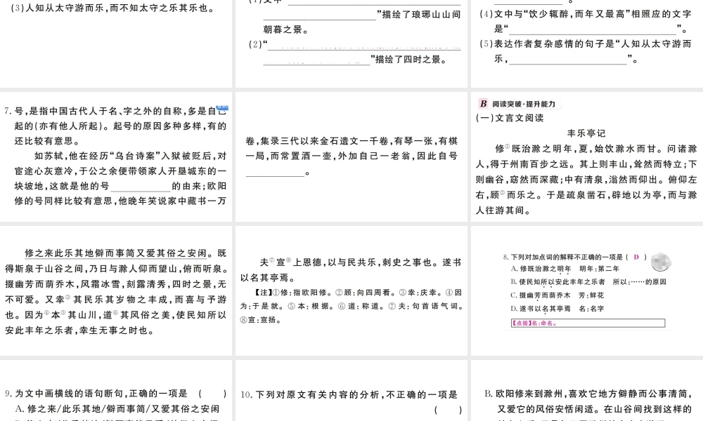Click the answer parentheses of question 10
Screen dimensions: 703x421
pos(448,409)
